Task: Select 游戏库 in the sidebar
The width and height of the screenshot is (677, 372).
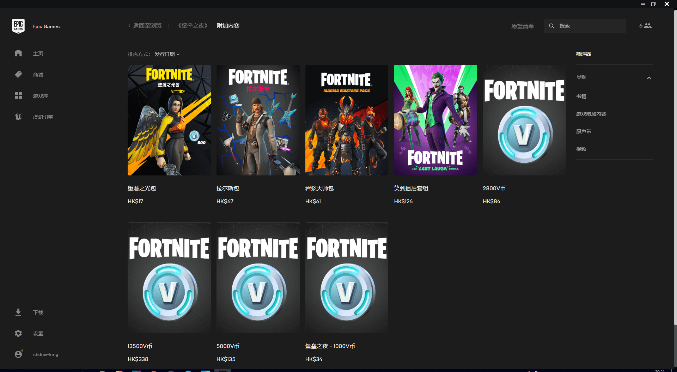Action: tap(41, 96)
